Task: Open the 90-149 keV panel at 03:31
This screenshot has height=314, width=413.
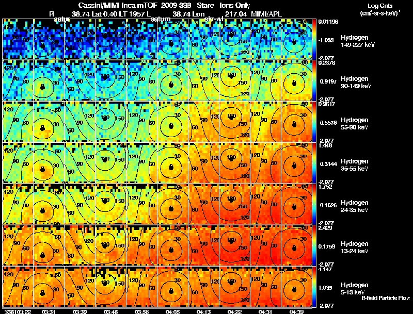Action: pyautogui.click(x=49, y=80)
